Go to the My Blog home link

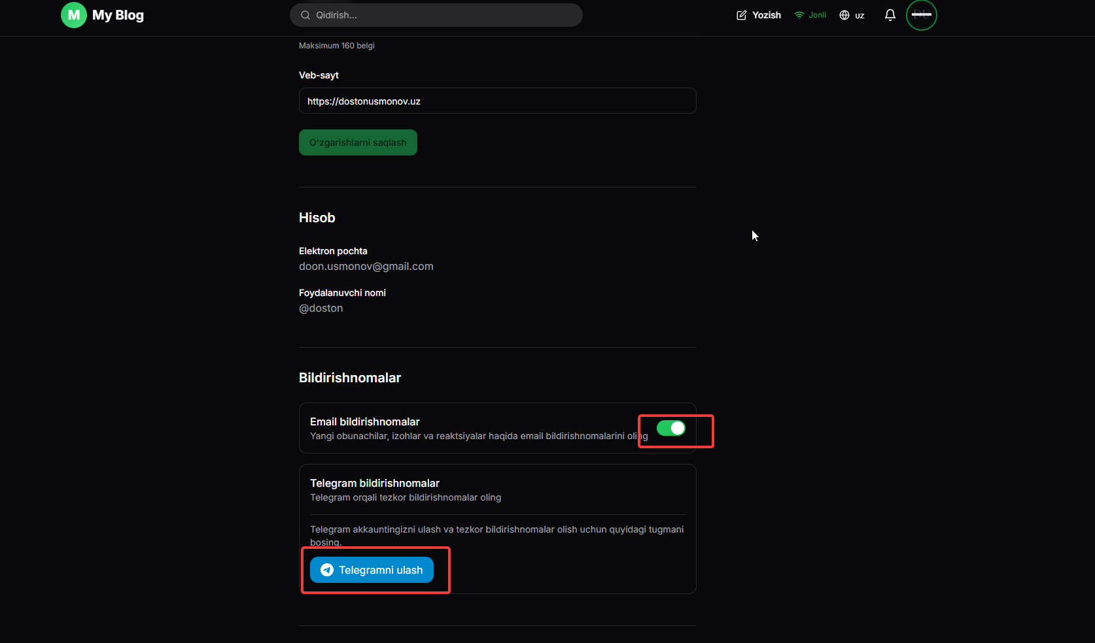(x=118, y=15)
